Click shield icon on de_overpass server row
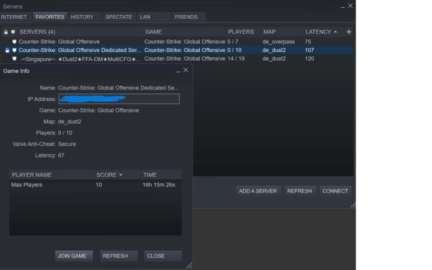The width and height of the screenshot is (432, 270). click(14, 42)
